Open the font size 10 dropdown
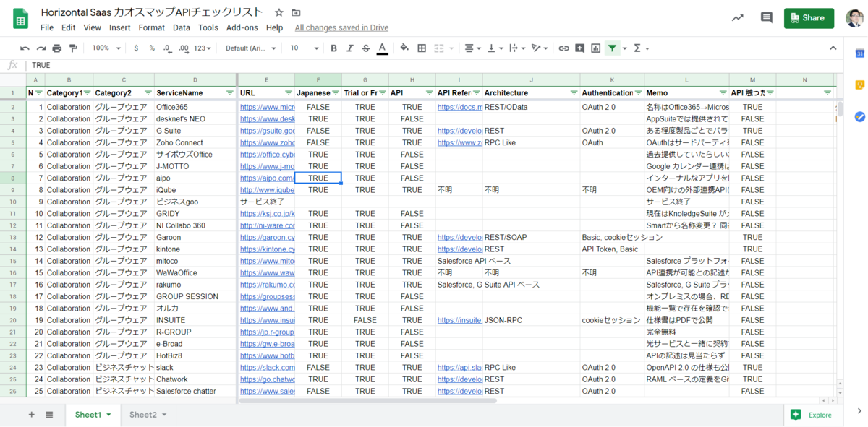The image size is (868, 427). [x=304, y=48]
